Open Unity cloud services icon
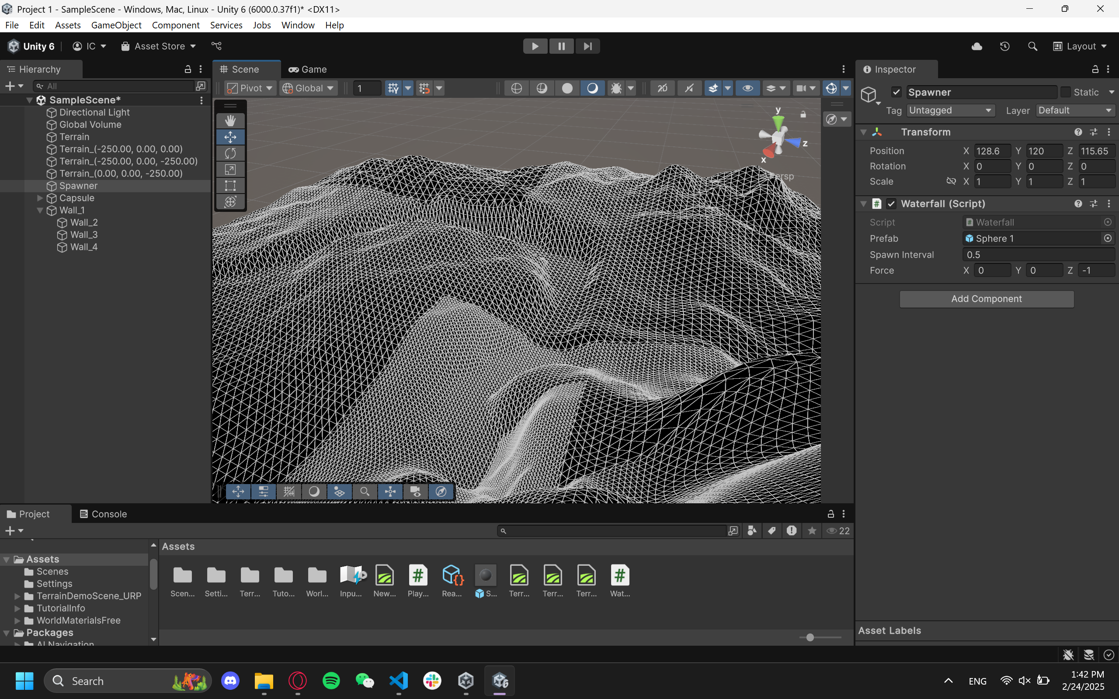 point(977,46)
